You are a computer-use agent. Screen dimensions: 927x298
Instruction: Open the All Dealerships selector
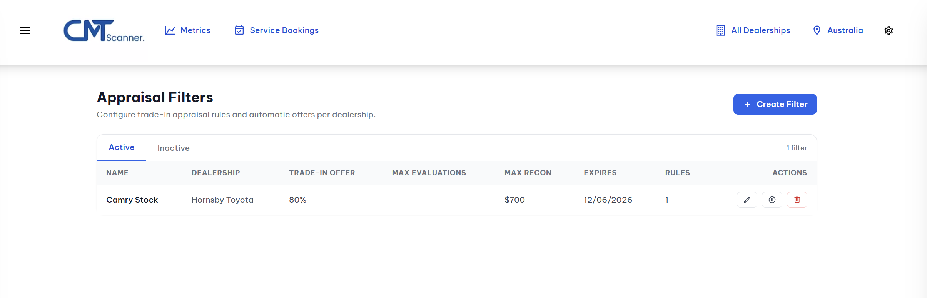(x=753, y=30)
